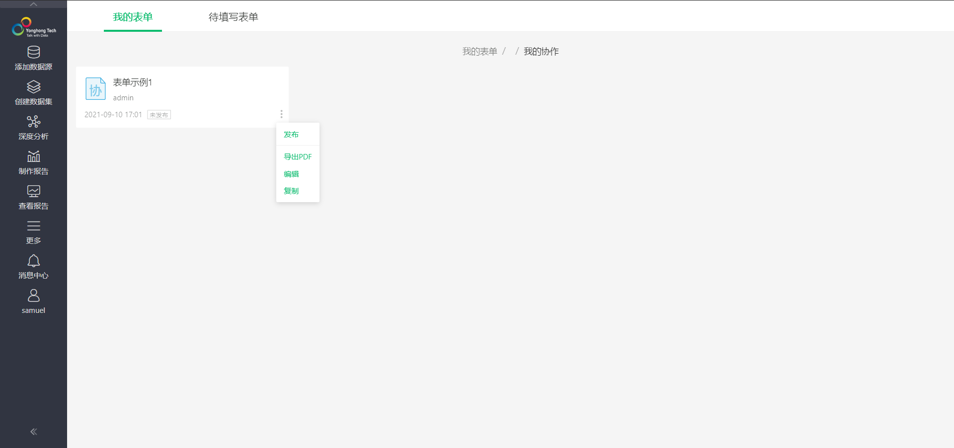Open the 消息中心 notification bell
Image resolution: width=954 pixels, height=448 pixels.
coord(33,260)
